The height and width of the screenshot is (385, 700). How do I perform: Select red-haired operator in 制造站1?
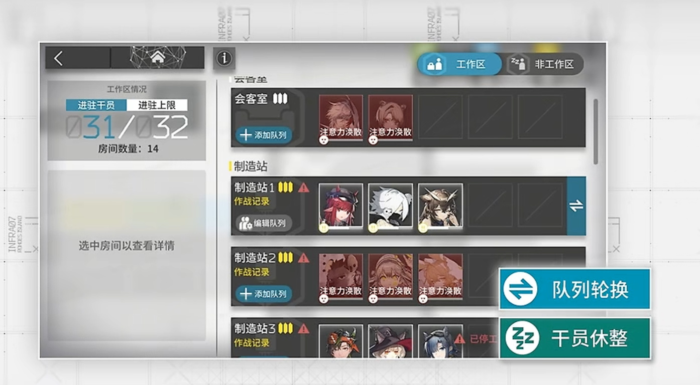click(x=341, y=206)
